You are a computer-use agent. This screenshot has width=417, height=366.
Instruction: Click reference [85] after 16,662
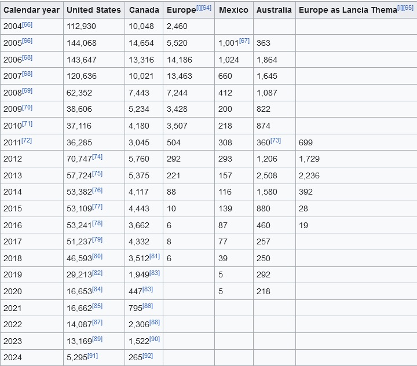[97, 306]
